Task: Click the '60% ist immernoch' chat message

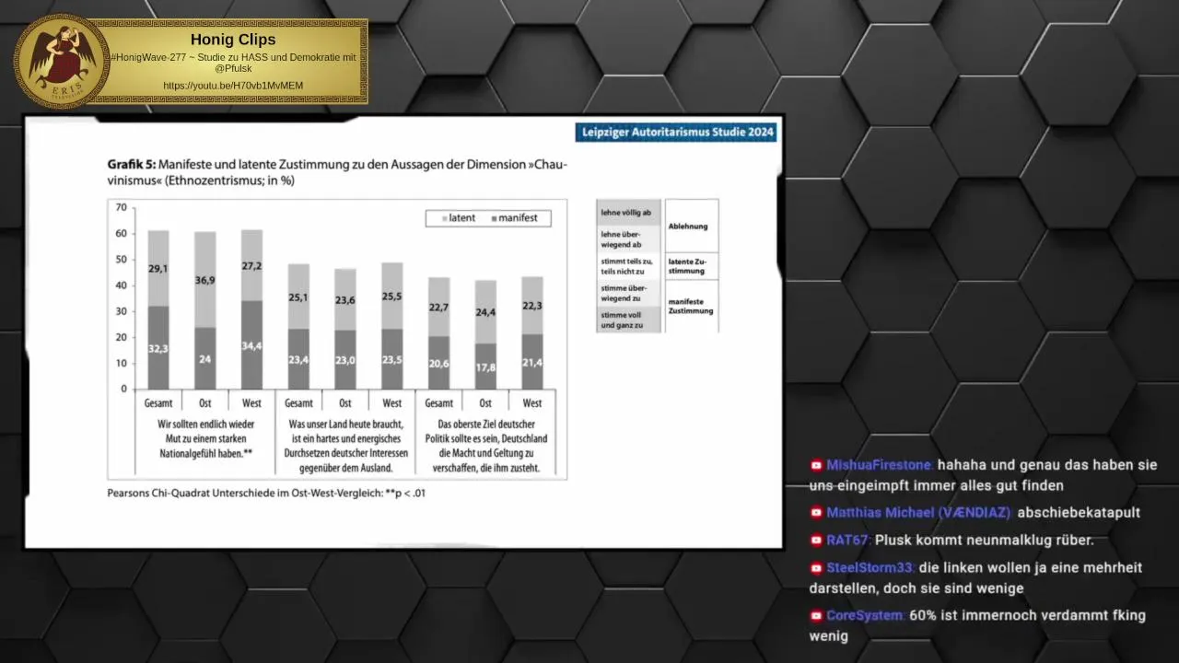Action: point(978,625)
